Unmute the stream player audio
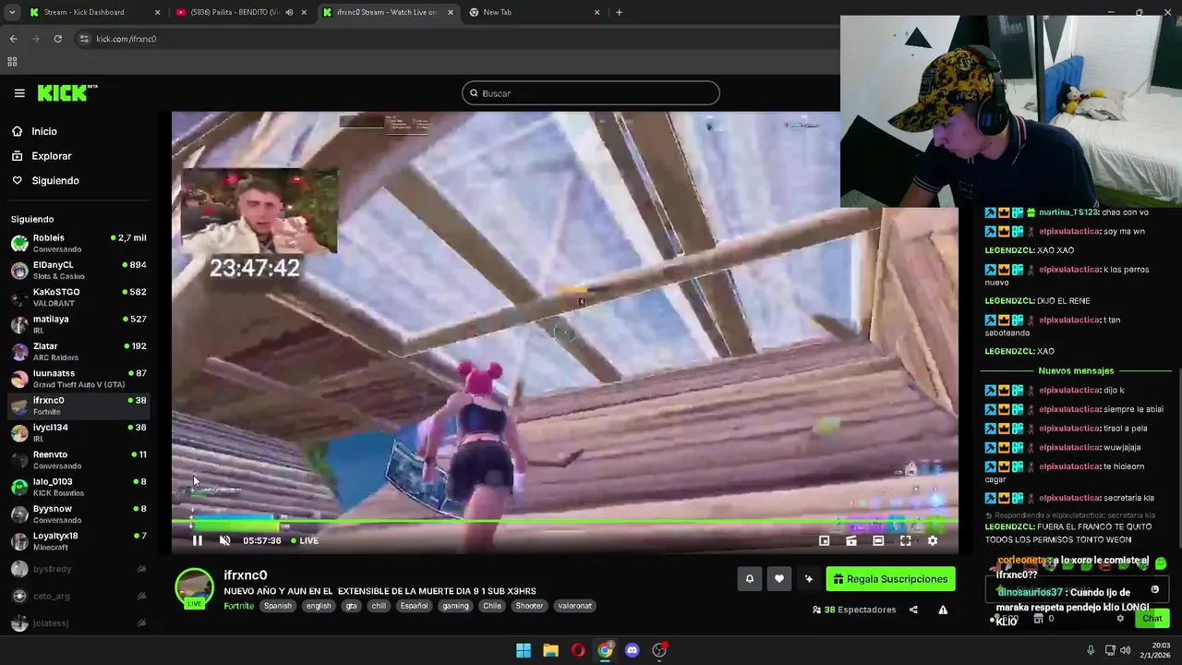 pos(224,541)
